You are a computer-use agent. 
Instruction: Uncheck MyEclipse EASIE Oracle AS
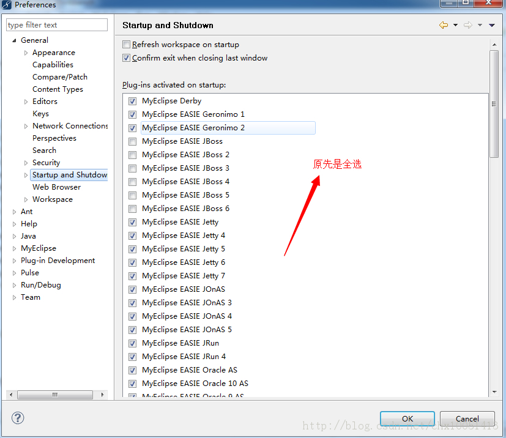pyautogui.click(x=132, y=370)
